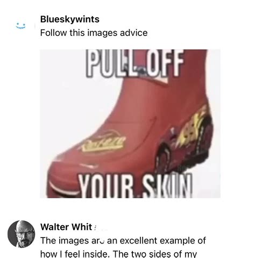Select the reply line "how I feel inside"

tap(75, 254)
